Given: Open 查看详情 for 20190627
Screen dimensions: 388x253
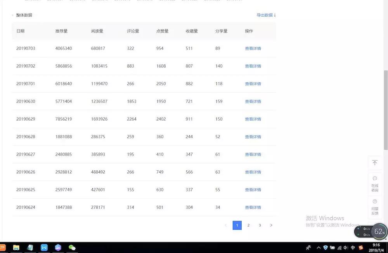Looking at the screenshot, I should [253, 154].
